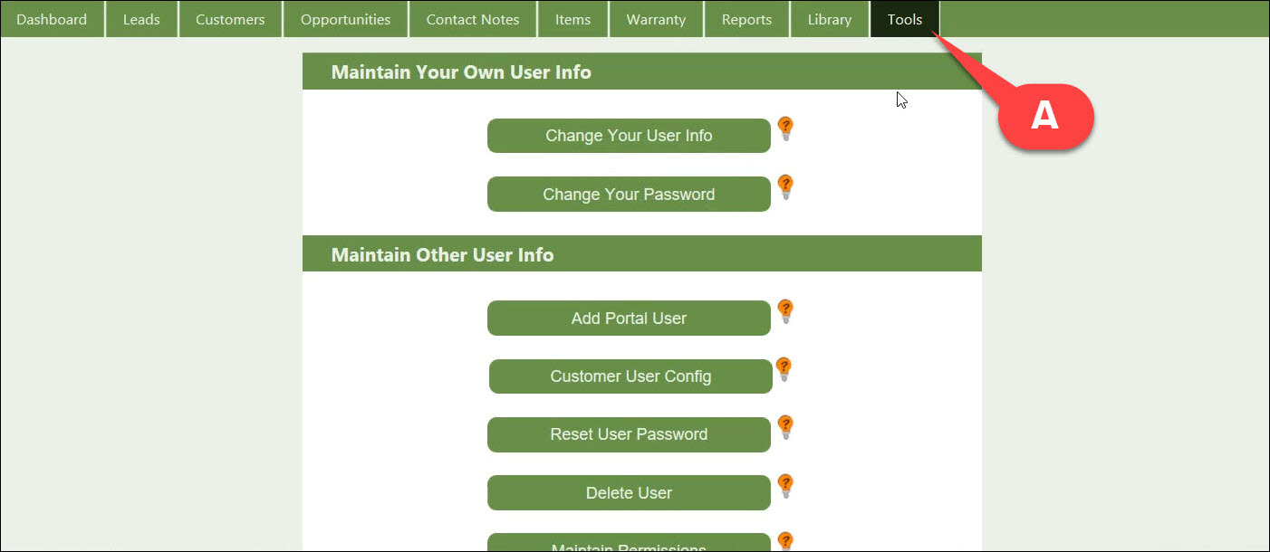Click help bulb beside Change Your User Info
1270x552 pixels.
[785, 128]
